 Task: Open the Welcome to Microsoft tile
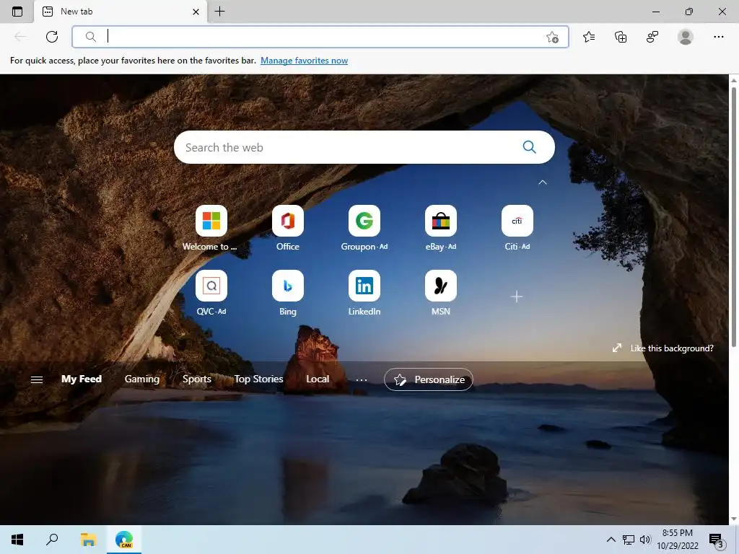pos(211,229)
